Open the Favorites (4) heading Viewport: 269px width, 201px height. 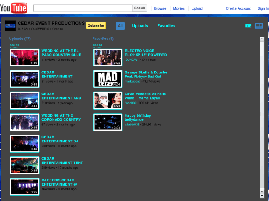coord(103,39)
